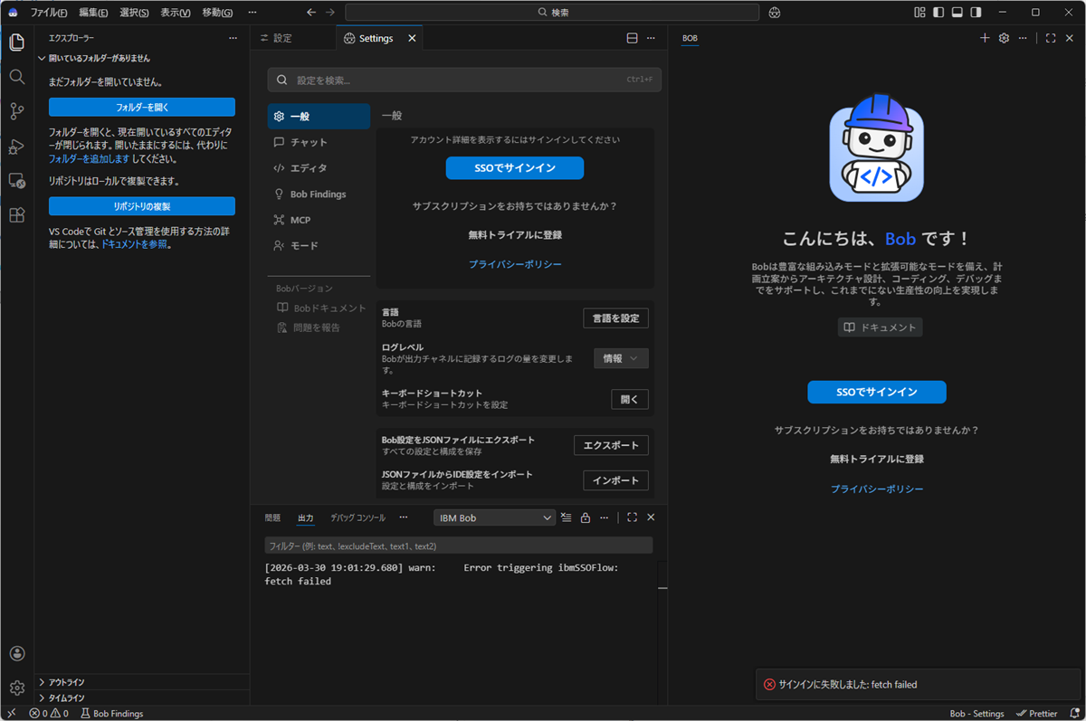Viewport: 1086px width, 721px height.
Task: Split the editor with the layout icon
Action: (632, 38)
